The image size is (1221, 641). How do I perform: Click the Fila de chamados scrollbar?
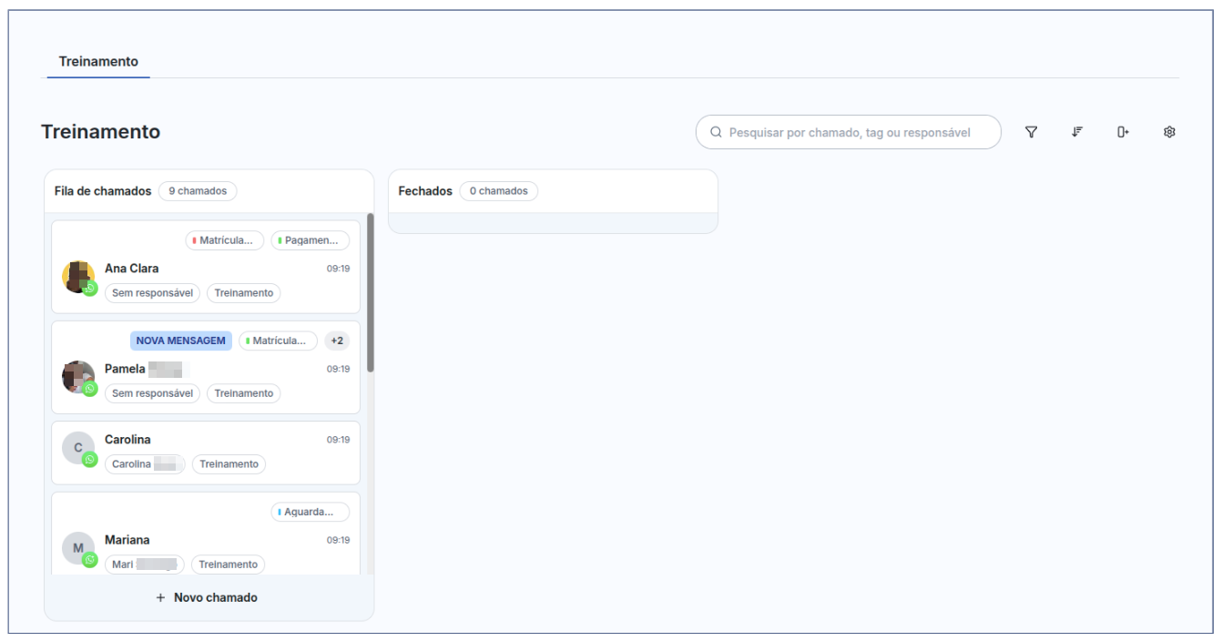click(370, 291)
